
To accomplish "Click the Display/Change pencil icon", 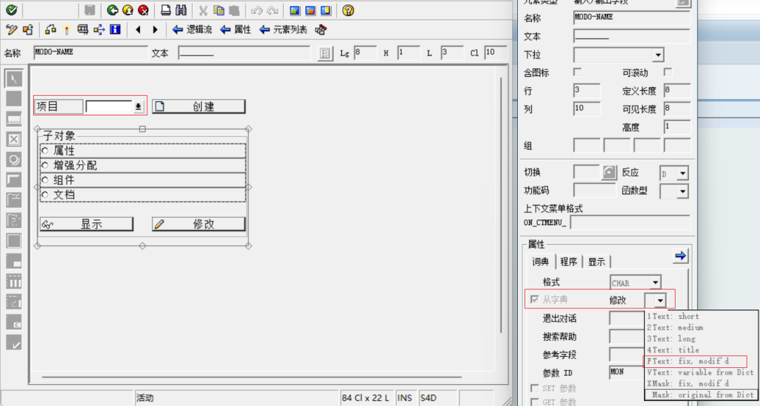I will click(x=11, y=30).
